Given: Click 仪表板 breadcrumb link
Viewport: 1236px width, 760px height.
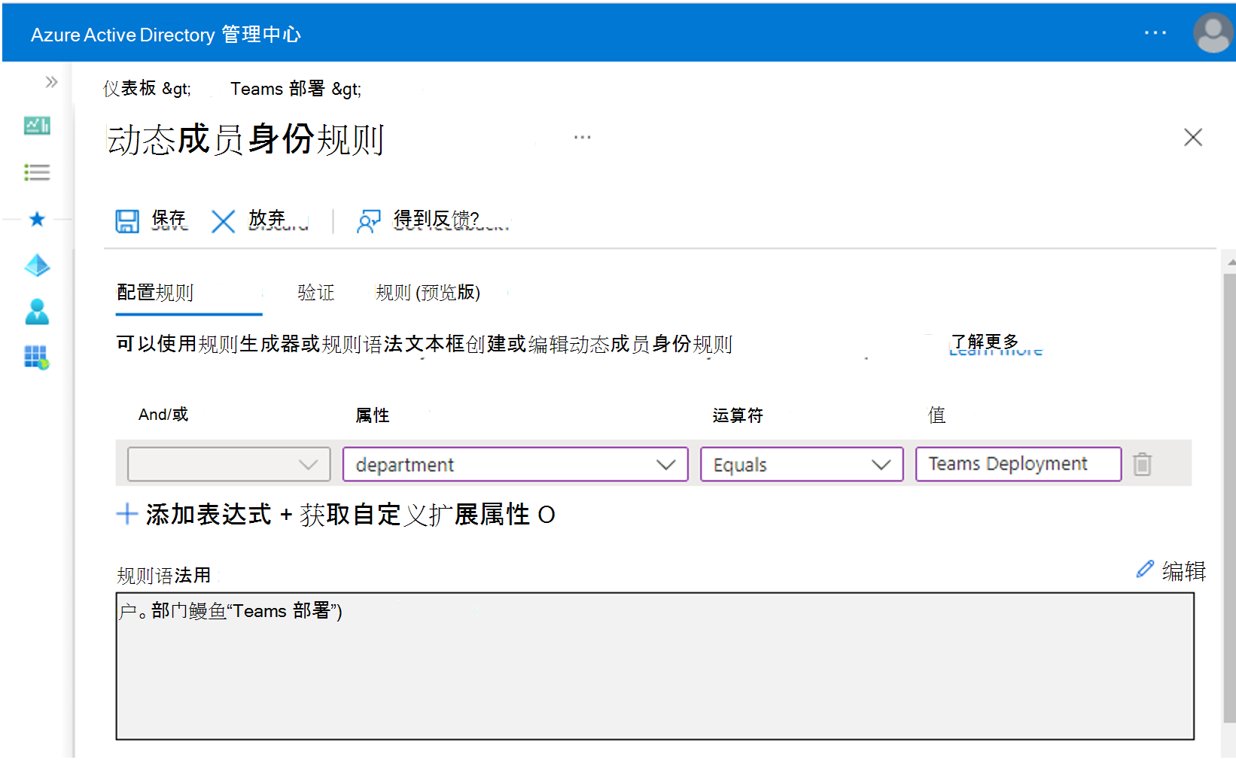Looking at the screenshot, I should [129, 89].
